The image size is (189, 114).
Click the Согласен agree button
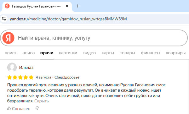tap(19, 109)
